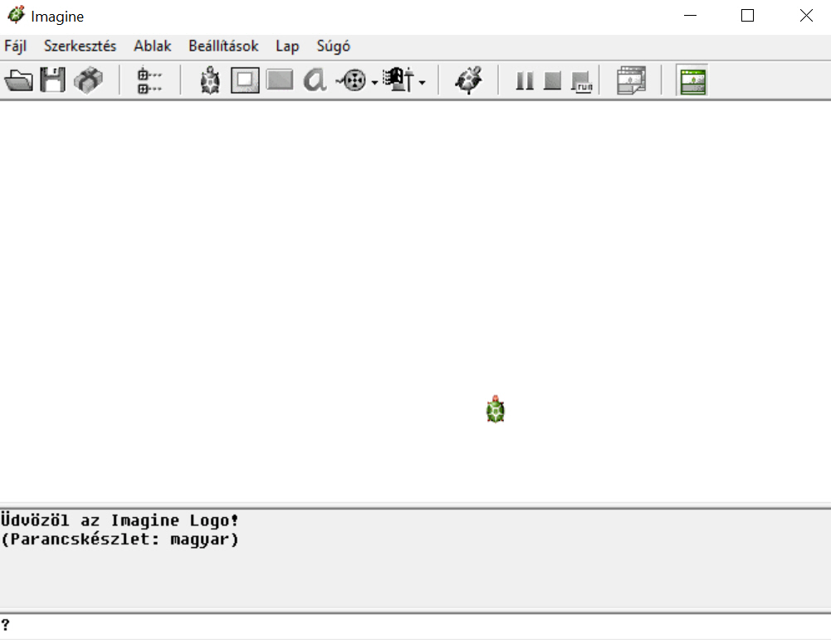The image size is (831, 640).
Task: Toggle the green main window layout icon
Action: click(692, 81)
